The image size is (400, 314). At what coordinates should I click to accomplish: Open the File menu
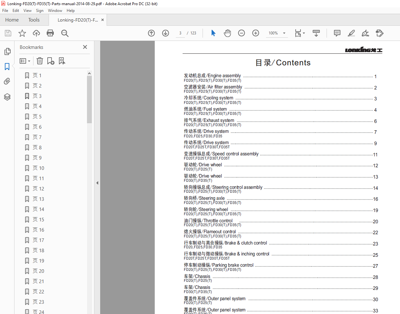5,11
